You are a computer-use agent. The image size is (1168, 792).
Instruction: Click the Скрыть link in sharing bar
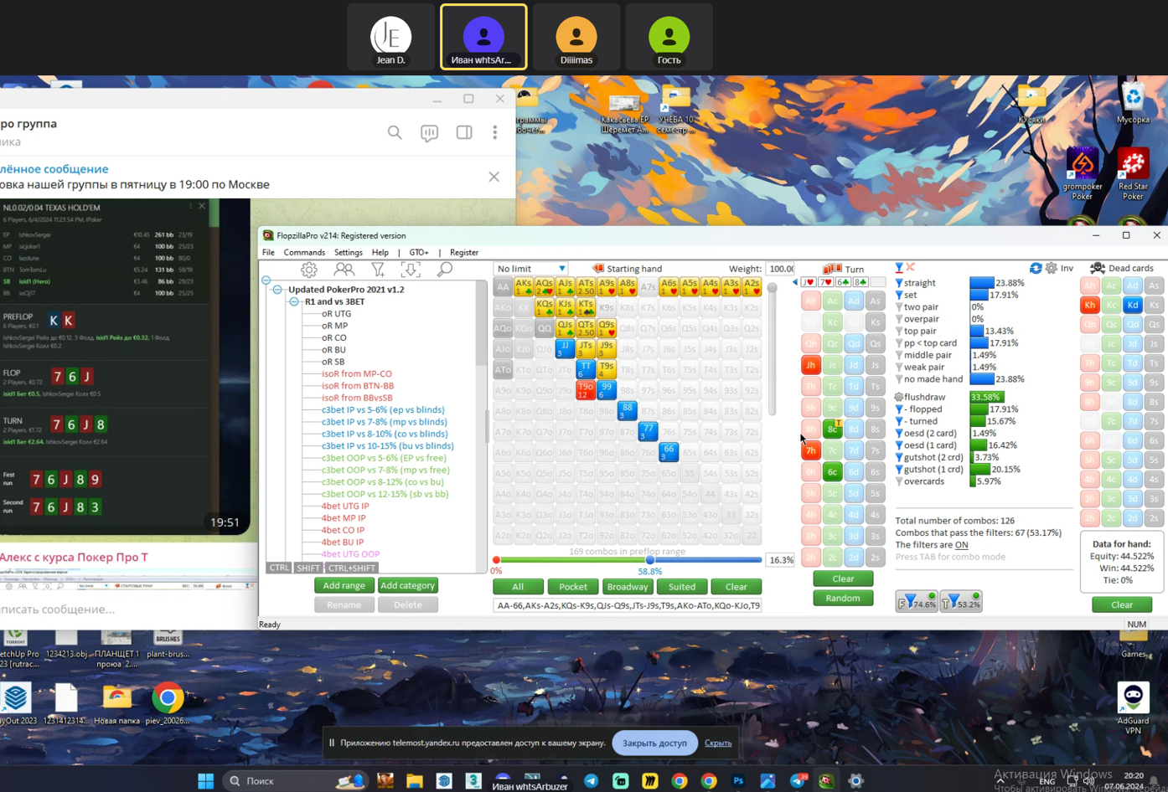pyautogui.click(x=718, y=743)
